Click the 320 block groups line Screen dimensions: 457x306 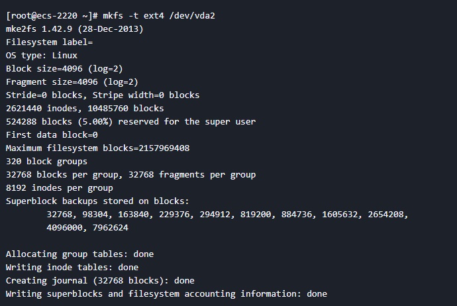pyautogui.click(x=46, y=162)
